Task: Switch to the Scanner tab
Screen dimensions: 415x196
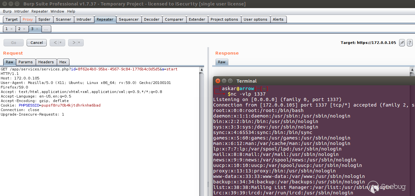Action: coord(64,19)
